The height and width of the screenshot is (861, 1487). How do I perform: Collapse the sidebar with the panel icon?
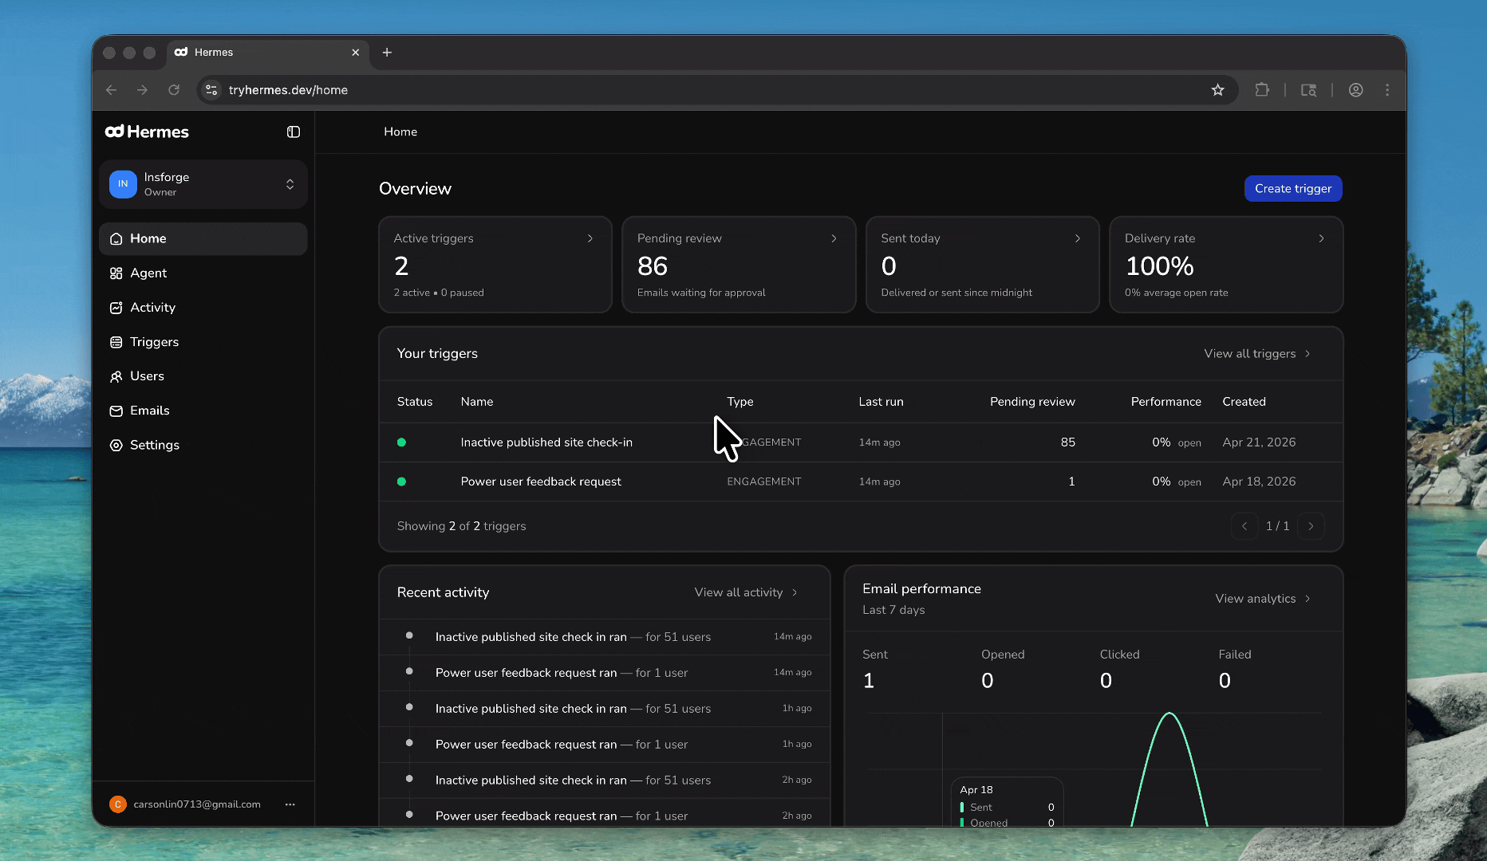pyautogui.click(x=294, y=132)
